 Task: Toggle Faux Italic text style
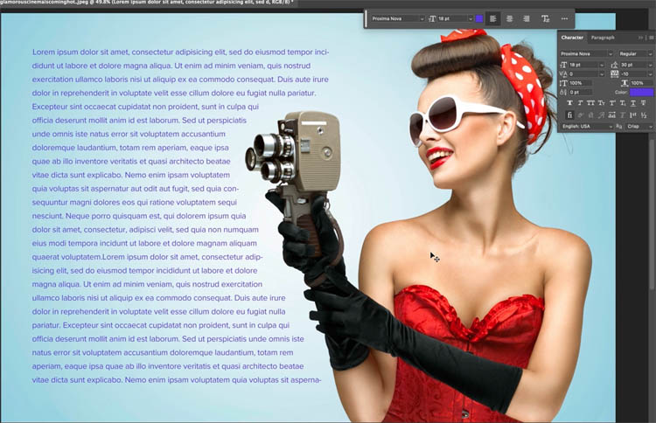pyautogui.click(x=581, y=103)
